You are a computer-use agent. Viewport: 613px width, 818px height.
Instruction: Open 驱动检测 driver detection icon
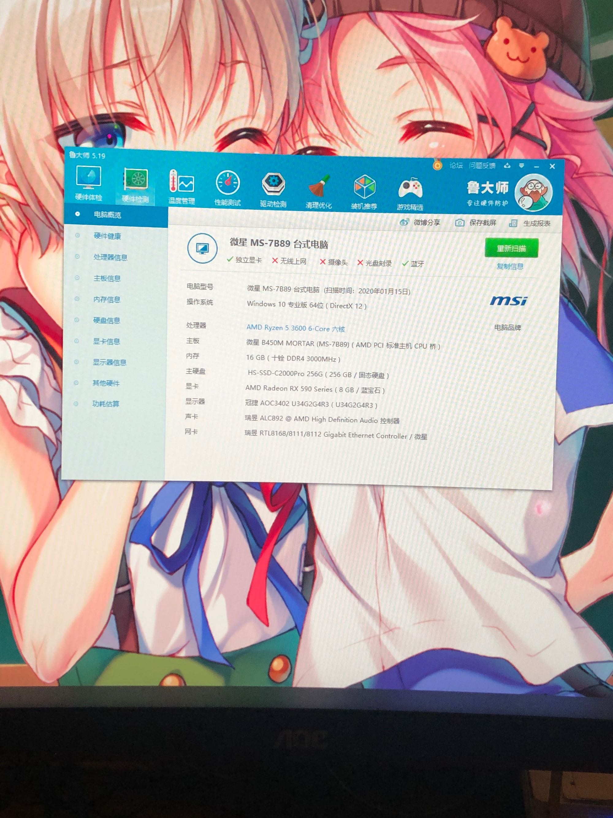[273, 190]
